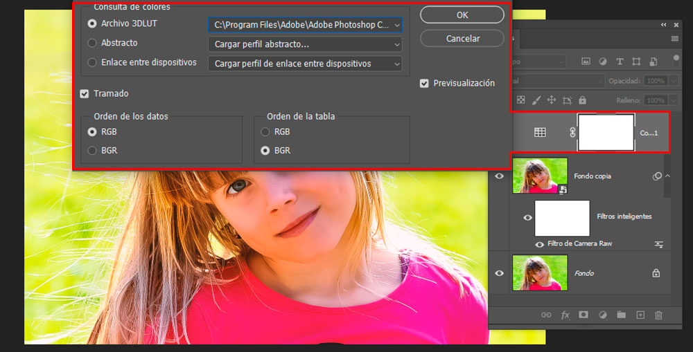The width and height of the screenshot is (693, 352).
Task: Hide the Filtro de Camera Raw effect
Action: click(540, 244)
